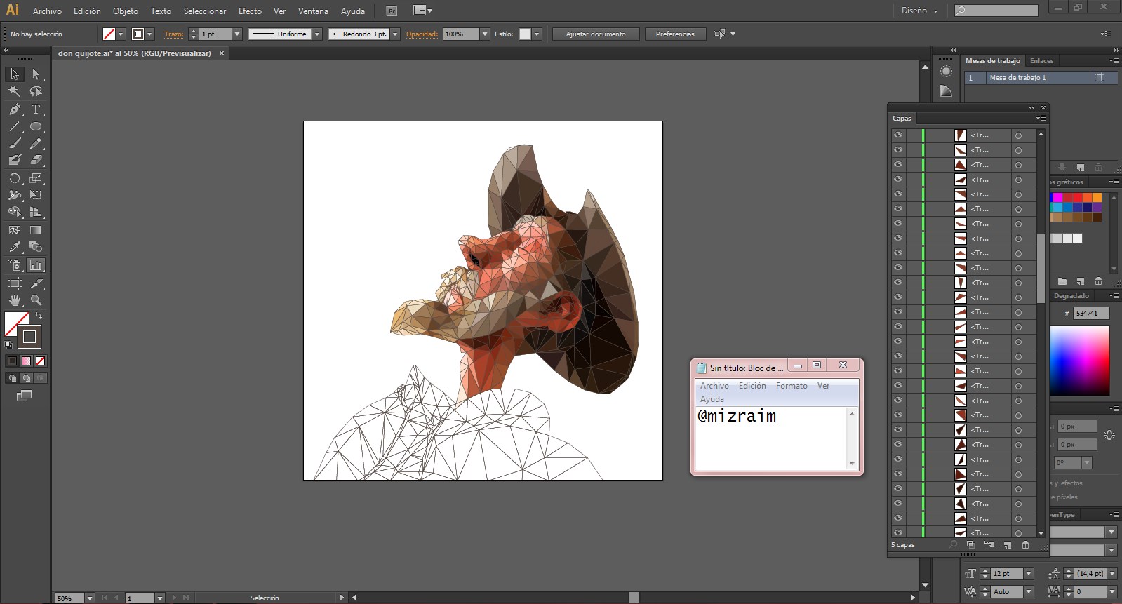Click the trash icon in Capas panel

1025,545
